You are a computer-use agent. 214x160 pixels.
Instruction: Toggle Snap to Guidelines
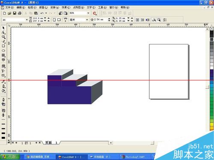(x=143, y=20)
